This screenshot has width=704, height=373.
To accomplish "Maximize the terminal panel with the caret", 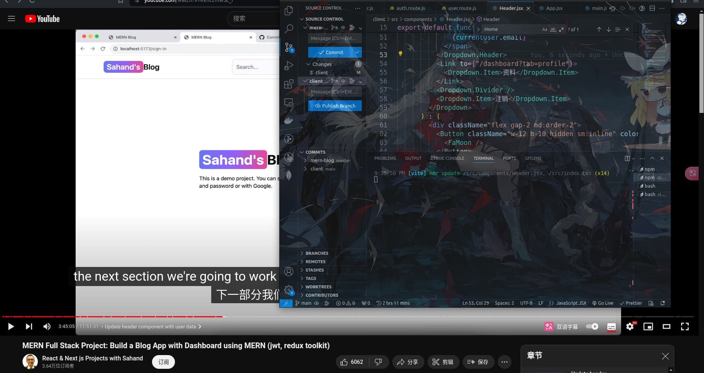I will click(x=652, y=158).
